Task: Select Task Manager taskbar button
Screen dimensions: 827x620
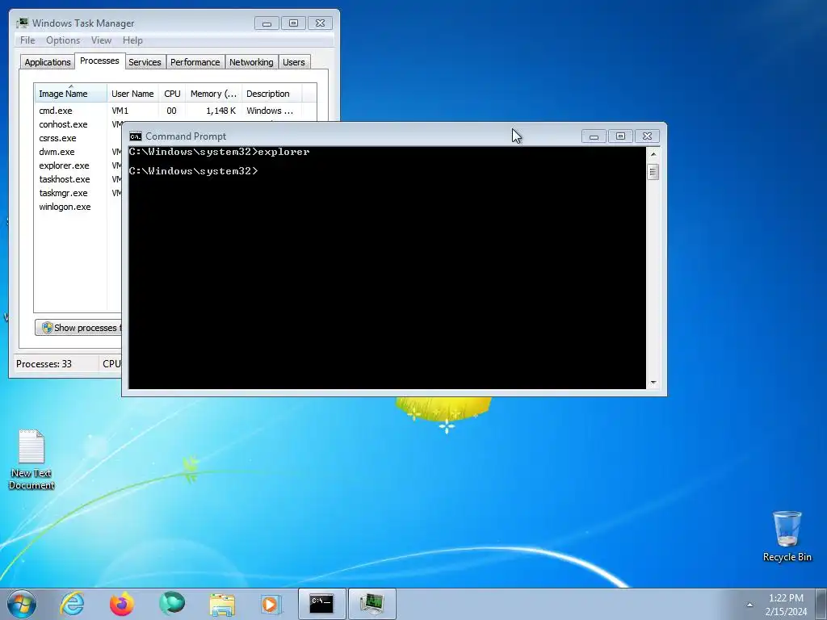Action: click(372, 604)
